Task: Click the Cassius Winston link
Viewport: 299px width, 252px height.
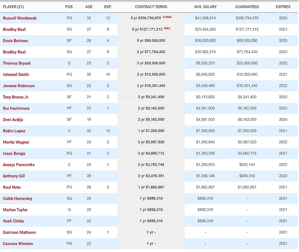Action: [x=18, y=244]
